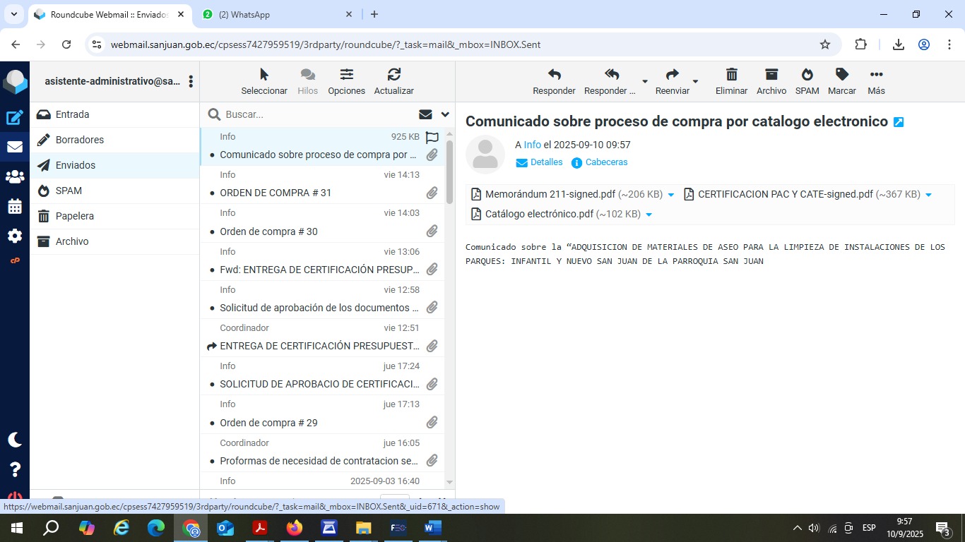Toggle dark mode moon icon
The image size is (965, 542).
[15, 440]
